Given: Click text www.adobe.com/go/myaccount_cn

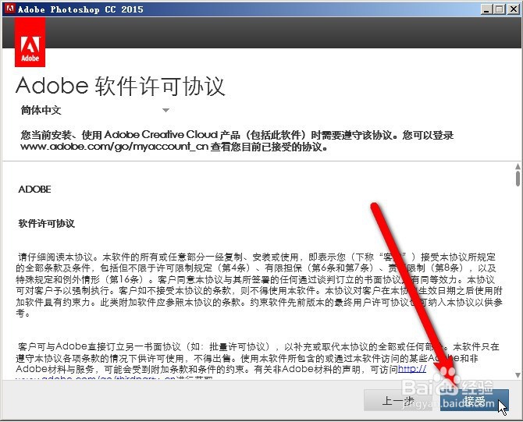Looking at the screenshot, I should 115,147.
